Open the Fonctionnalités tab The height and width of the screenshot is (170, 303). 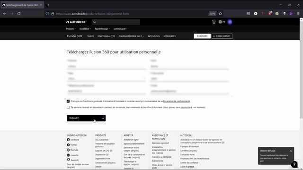pos(106,36)
